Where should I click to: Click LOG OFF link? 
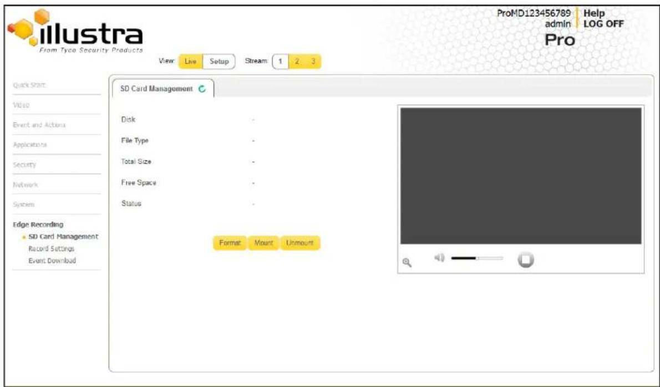pyautogui.click(x=603, y=24)
